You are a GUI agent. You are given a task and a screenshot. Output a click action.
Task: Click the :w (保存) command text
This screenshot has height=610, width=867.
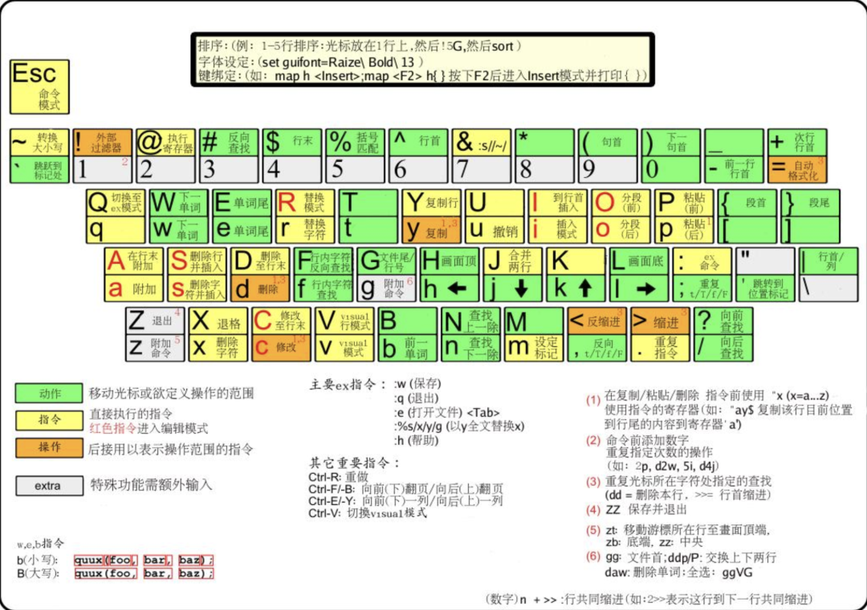coord(417,384)
